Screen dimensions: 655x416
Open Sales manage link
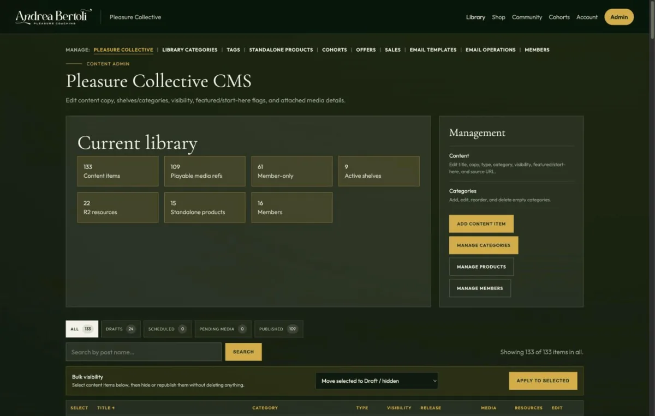click(392, 50)
